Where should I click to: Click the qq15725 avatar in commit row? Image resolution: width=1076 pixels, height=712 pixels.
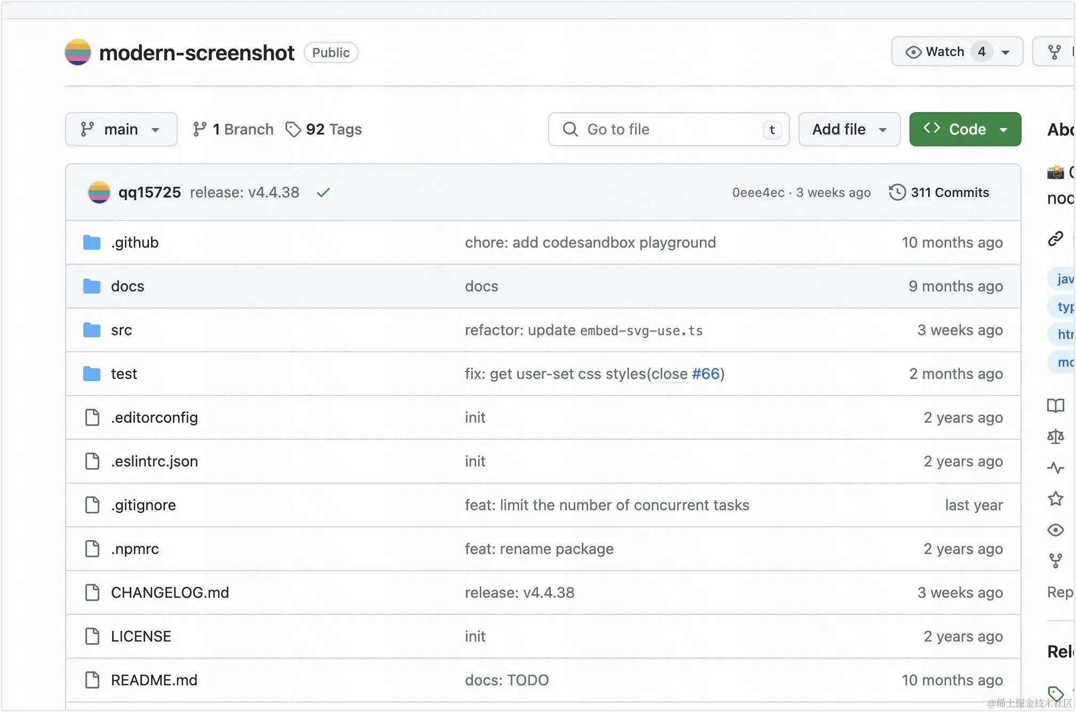tap(99, 192)
